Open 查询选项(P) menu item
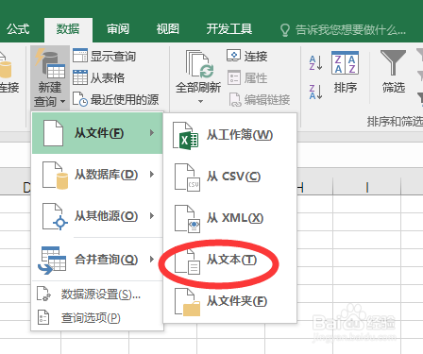The height and width of the screenshot is (354, 423). coord(97,318)
